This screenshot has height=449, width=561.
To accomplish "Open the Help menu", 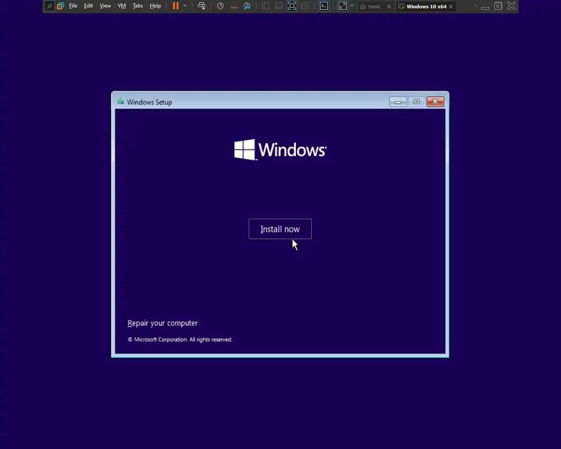I will (x=155, y=6).
